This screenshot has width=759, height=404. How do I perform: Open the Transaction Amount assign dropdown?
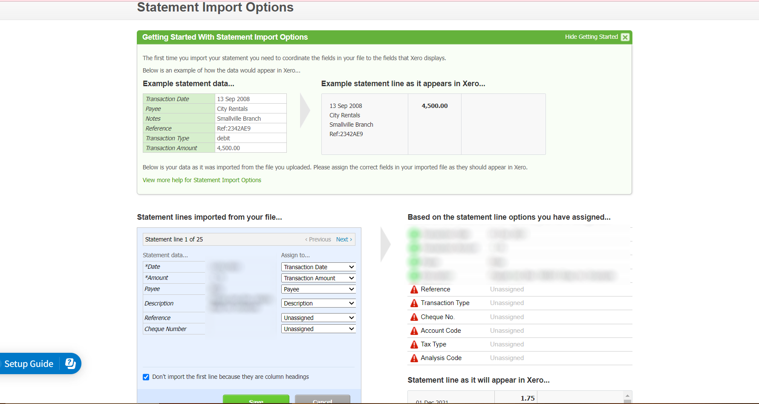tap(318, 278)
